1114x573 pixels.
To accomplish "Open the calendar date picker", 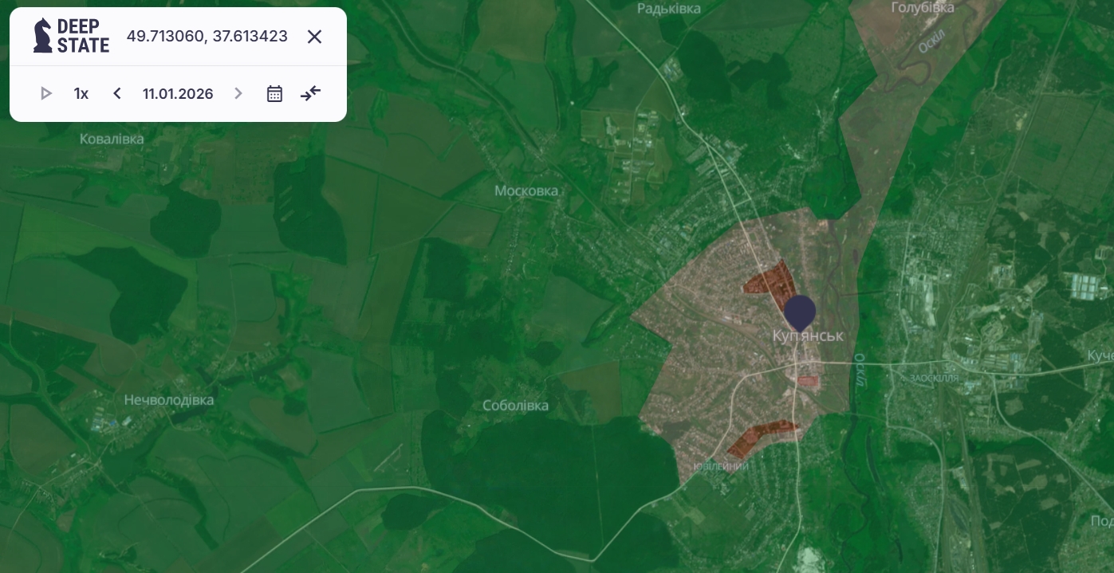I will (x=274, y=94).
